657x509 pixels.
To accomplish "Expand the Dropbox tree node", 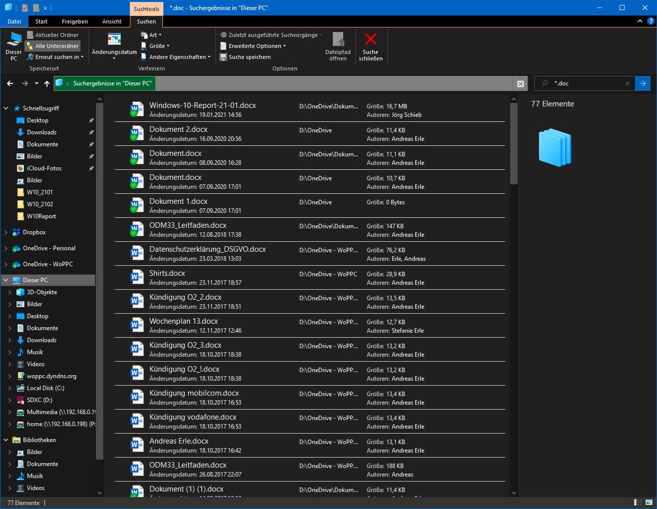I will click(x=6, y=232).
